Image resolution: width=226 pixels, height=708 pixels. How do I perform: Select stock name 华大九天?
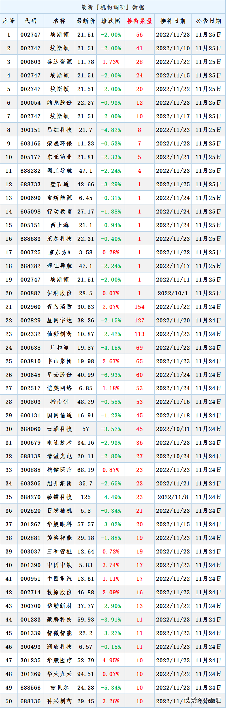coord(59,674)
